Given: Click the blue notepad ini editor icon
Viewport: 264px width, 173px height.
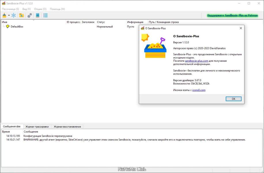Looking at the screenshot, I should [x=37, y=15].
